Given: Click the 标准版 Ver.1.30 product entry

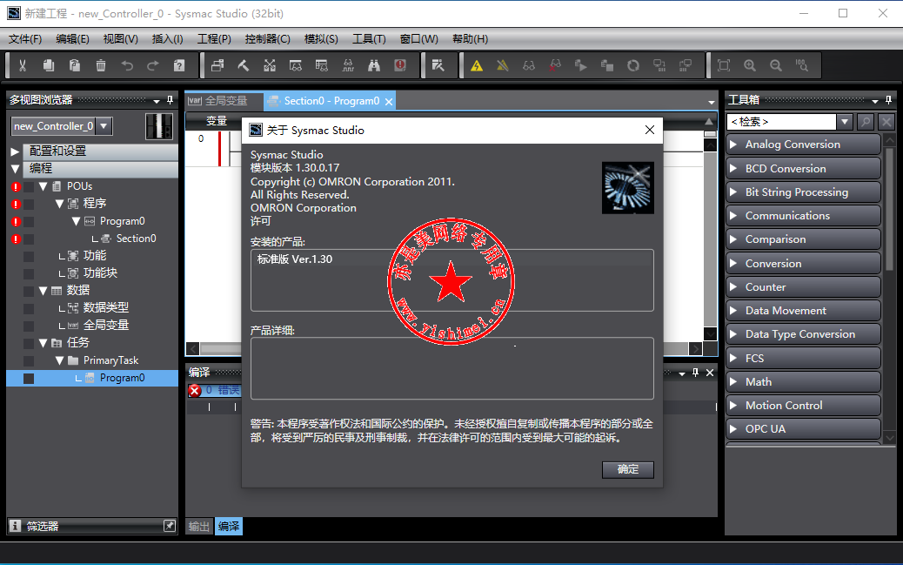Looking at the screenshot, I should 295,259.
